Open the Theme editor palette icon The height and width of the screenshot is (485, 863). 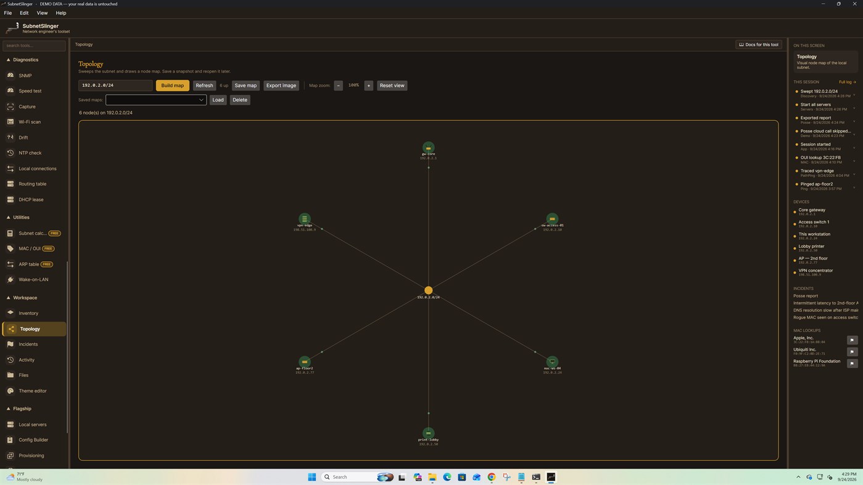(x=10, y=391)
